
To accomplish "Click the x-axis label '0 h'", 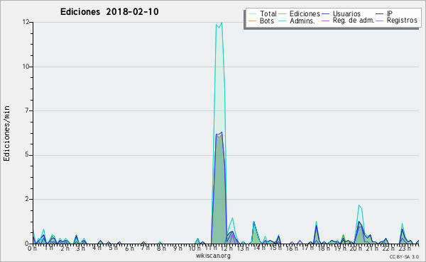I will 32,248.
